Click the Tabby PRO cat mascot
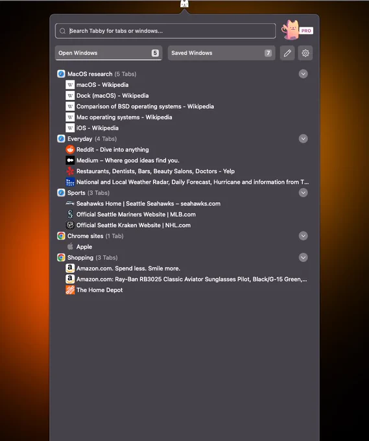 click(291, 30)
